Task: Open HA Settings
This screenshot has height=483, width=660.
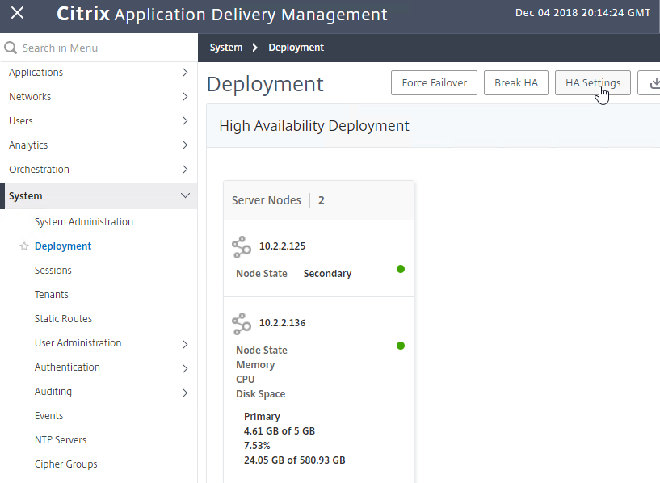Action: coord(593,83)
